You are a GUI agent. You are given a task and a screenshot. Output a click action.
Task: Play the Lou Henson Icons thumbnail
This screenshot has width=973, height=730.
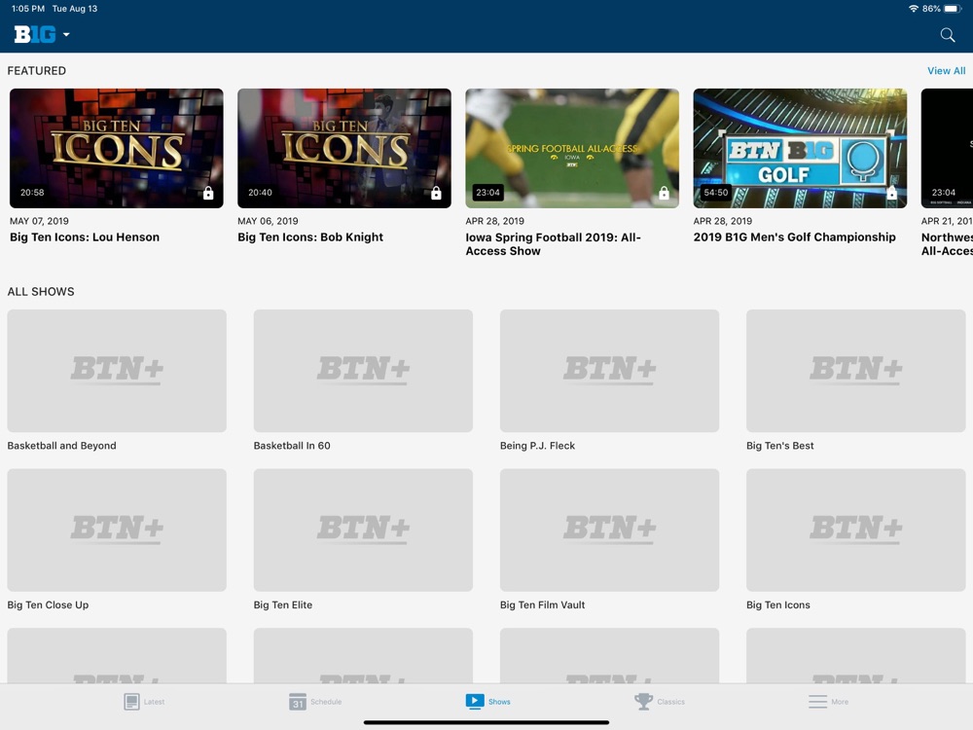117,148
